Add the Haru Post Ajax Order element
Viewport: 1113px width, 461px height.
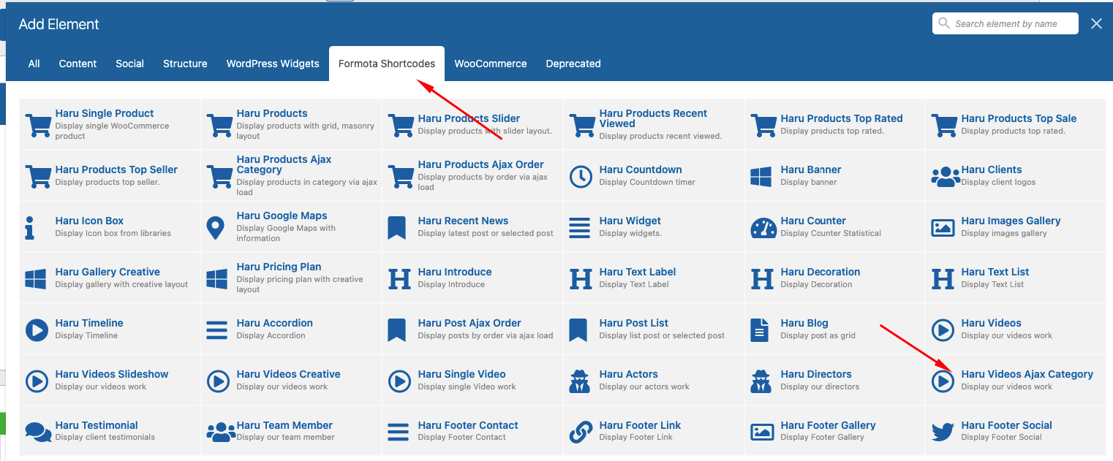tap(472, 329)
